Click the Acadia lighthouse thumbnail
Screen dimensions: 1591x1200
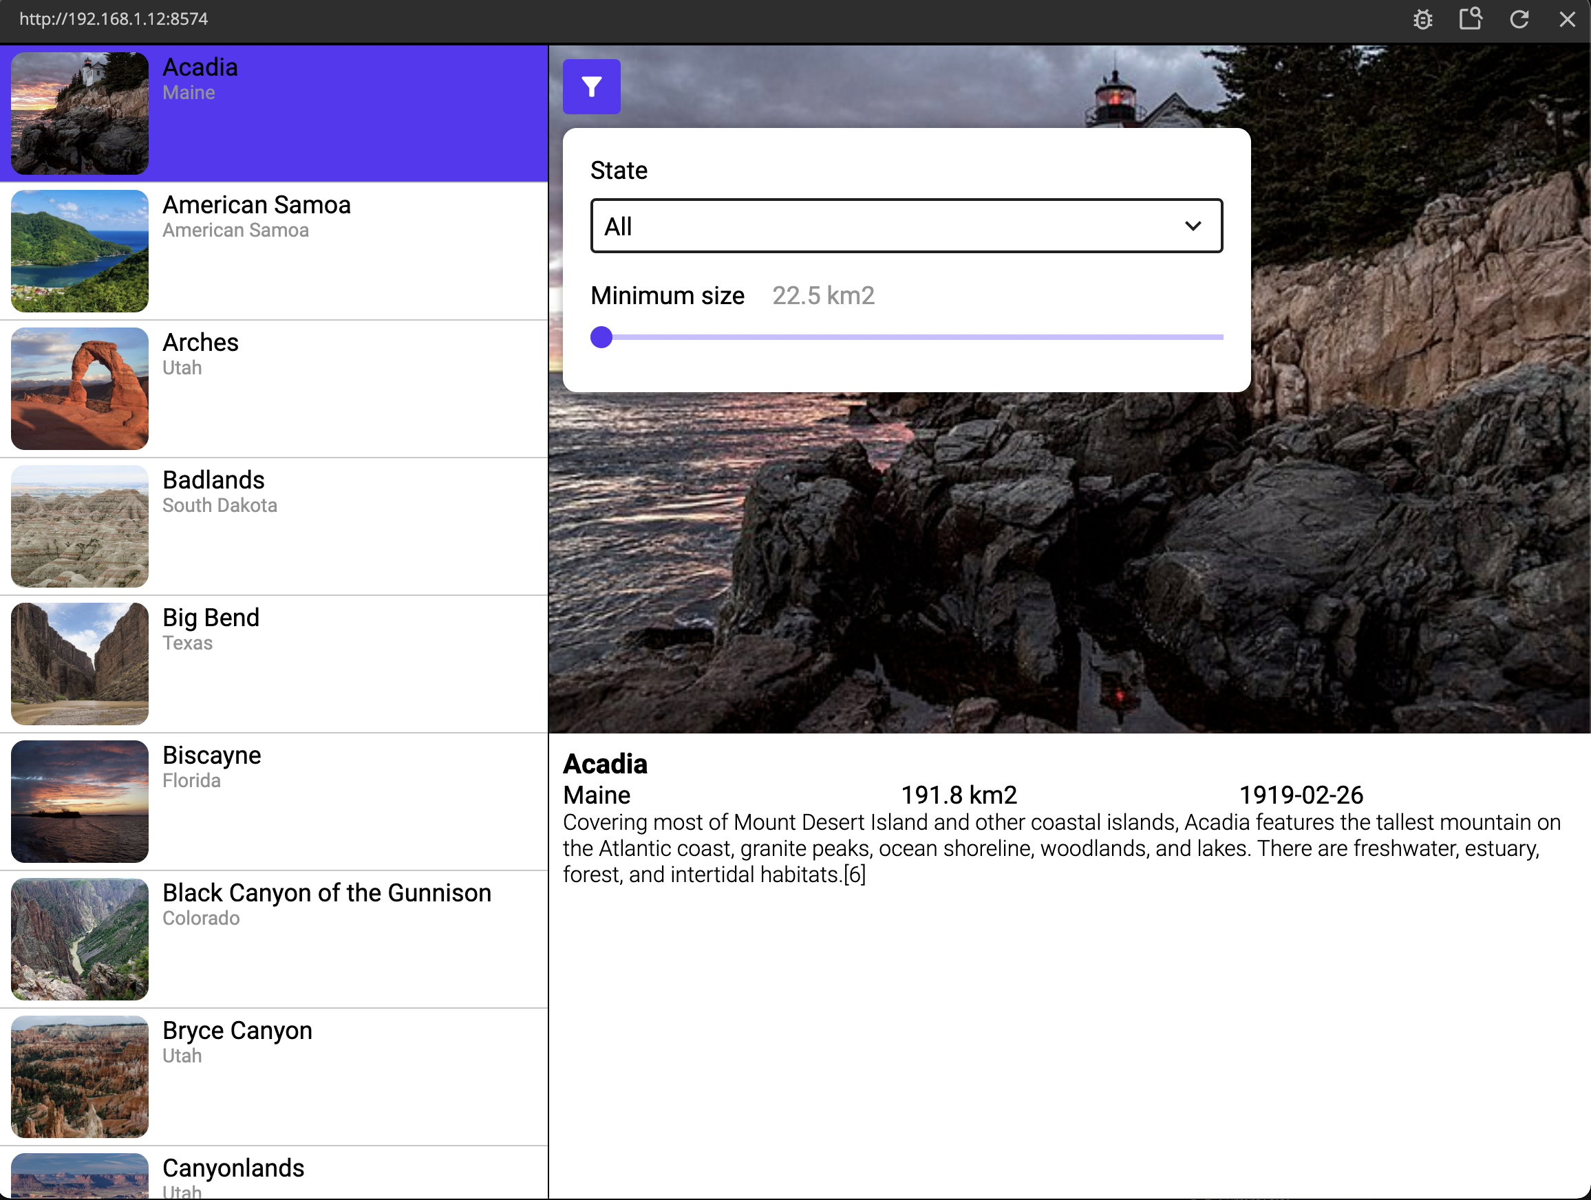pyautogui.click(x=80, y=114)
